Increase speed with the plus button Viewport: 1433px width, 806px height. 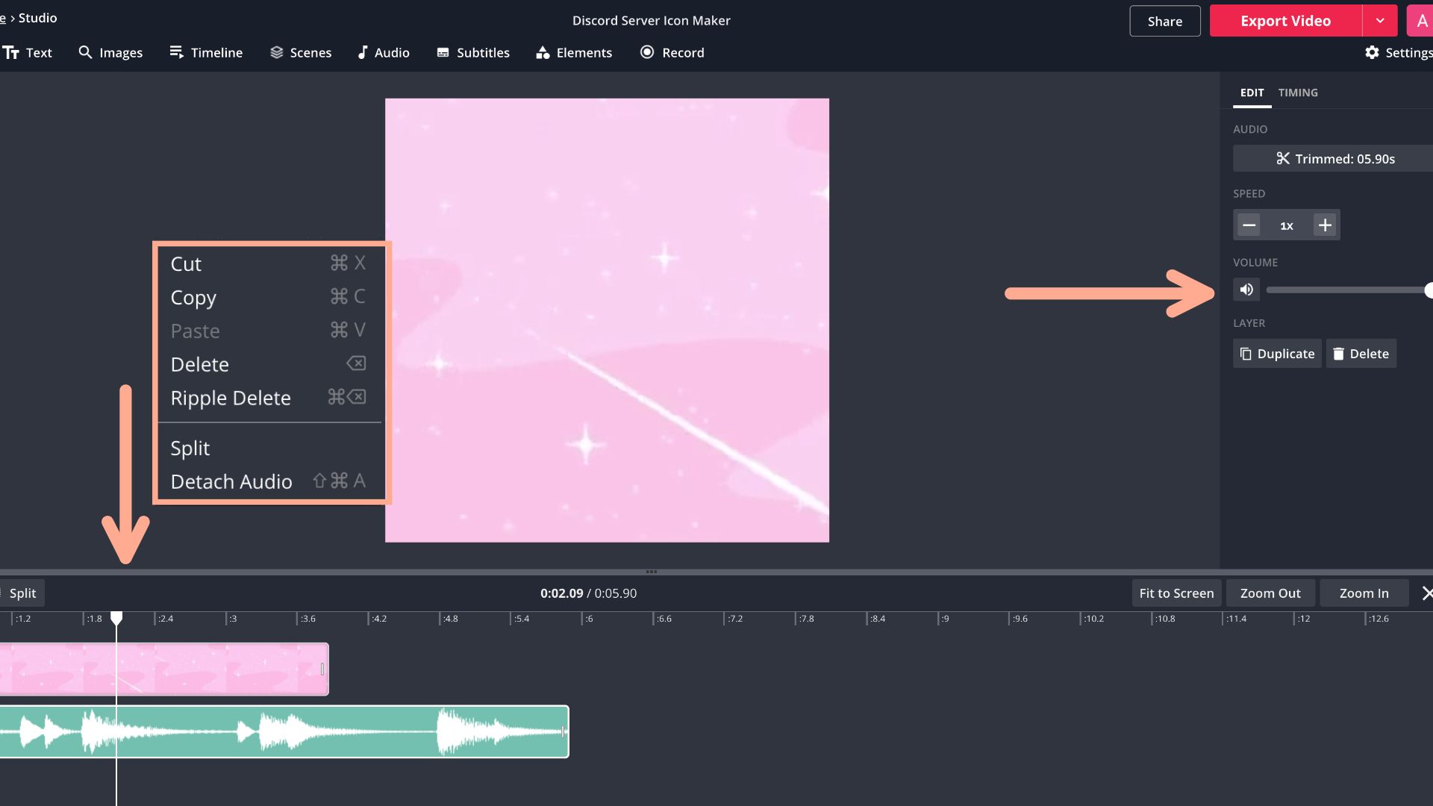[1325, 225]
